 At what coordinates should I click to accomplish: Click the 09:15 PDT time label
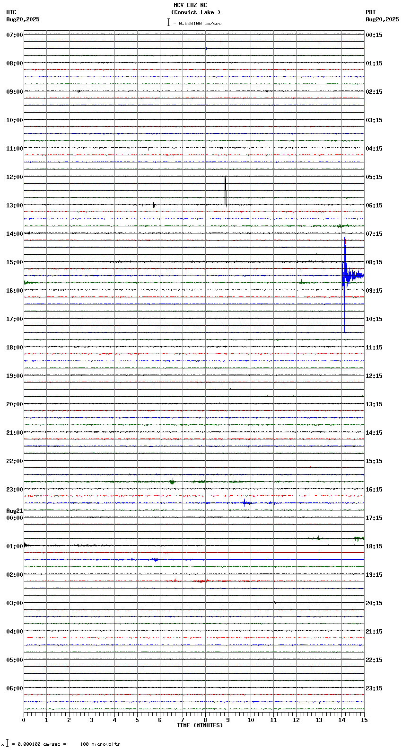coord(374,291)
